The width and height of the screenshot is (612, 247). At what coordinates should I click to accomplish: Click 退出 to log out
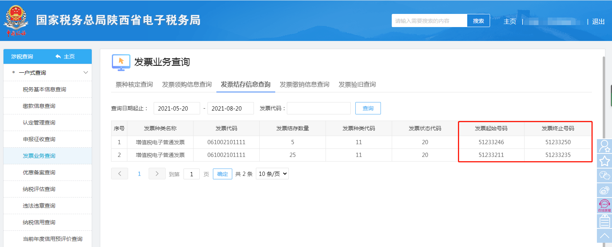click(598, 22)
